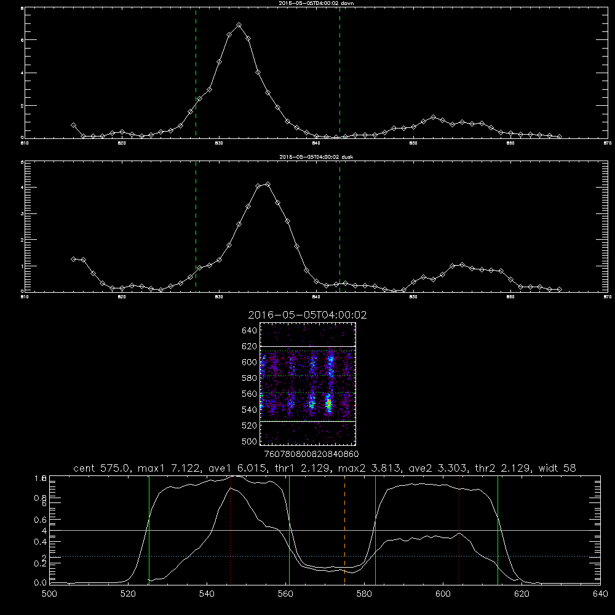Click the image x-axis label string 760780800820840860
This screenshot has height=615, width=615.
pos(311,454)
